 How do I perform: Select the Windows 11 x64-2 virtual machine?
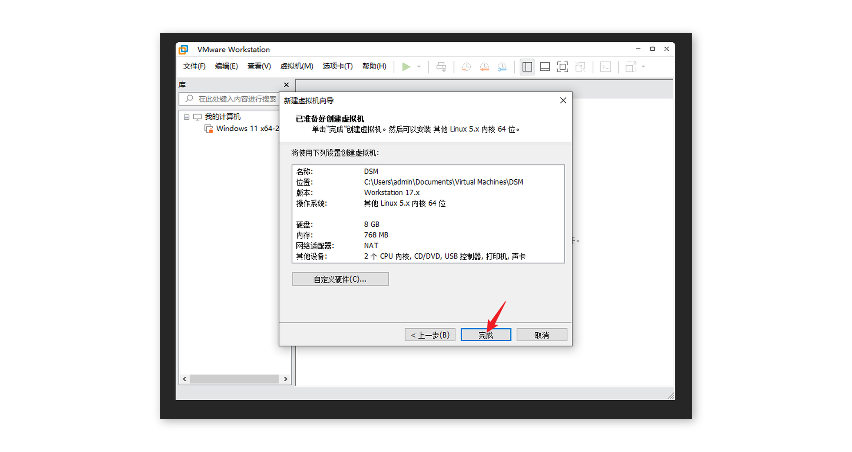[x=248, y=128]
